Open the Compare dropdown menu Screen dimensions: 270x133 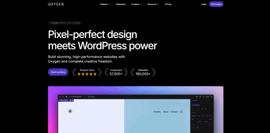coord(137,4)
